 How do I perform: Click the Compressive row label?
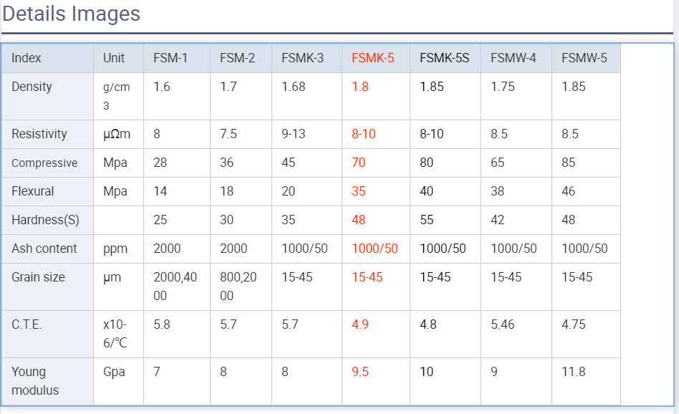(44, 163)
